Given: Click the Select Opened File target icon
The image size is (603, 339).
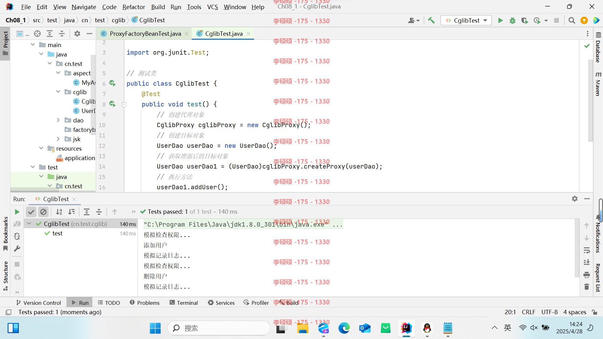Looking at the screenshot, I should (37, 34).
